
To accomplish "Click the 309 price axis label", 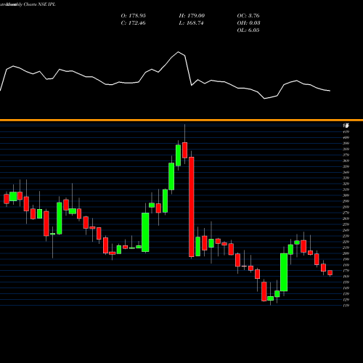I will pyautogui.click(x=346, y=195).
